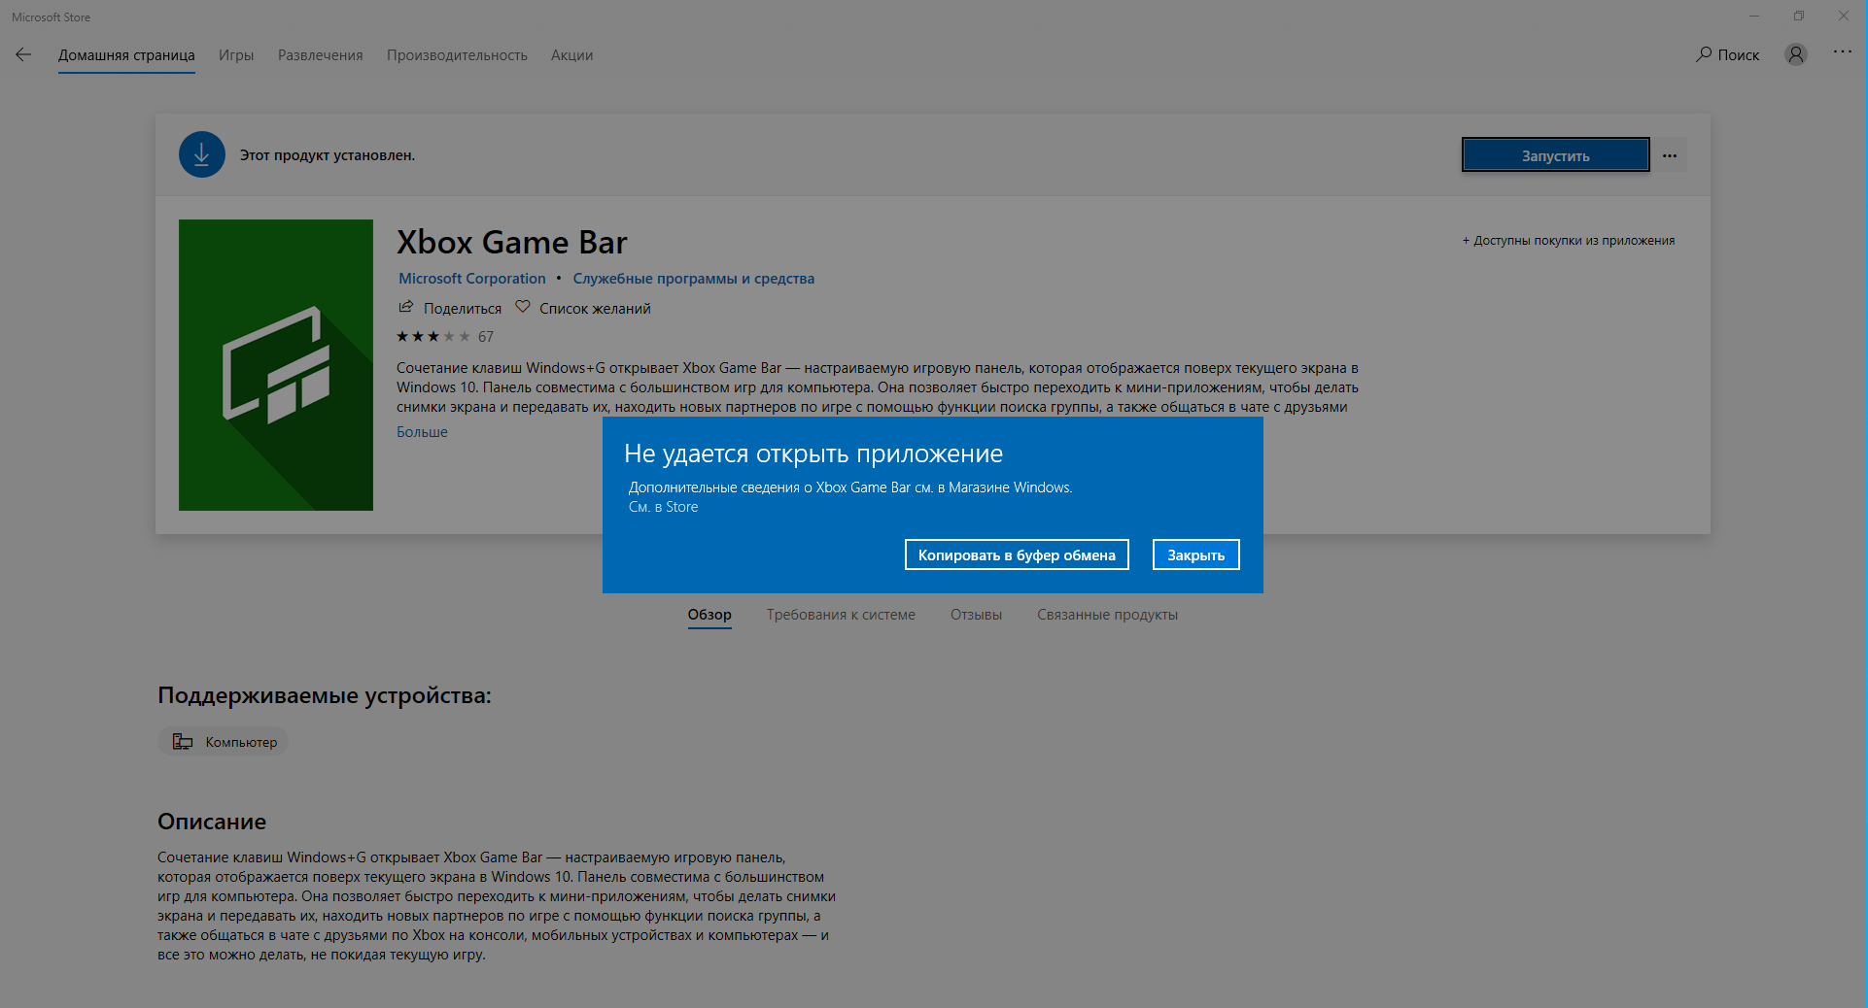Switch to the Развлечения tab
This screenshot has width=1868, height=1008.
pyautogui.click(x=321, y=55)
